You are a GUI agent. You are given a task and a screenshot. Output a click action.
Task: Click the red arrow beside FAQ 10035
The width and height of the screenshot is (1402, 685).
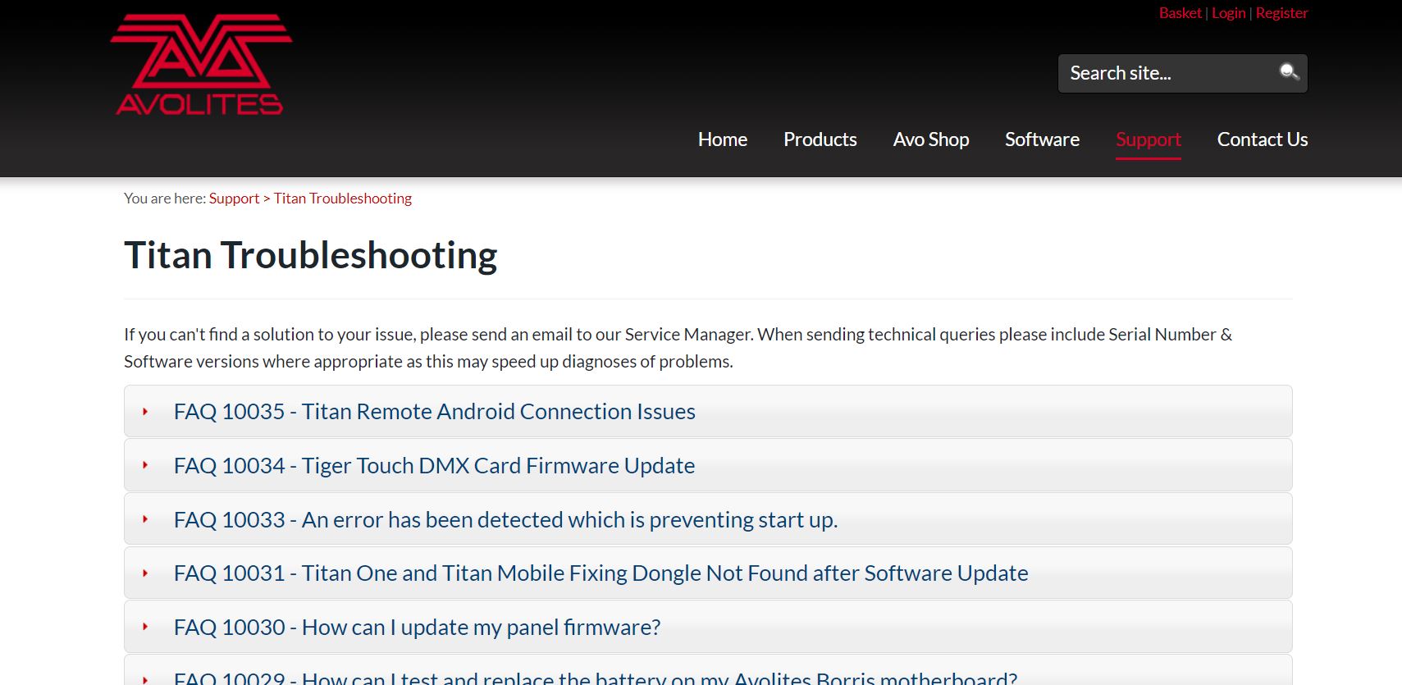pos(145,411)
